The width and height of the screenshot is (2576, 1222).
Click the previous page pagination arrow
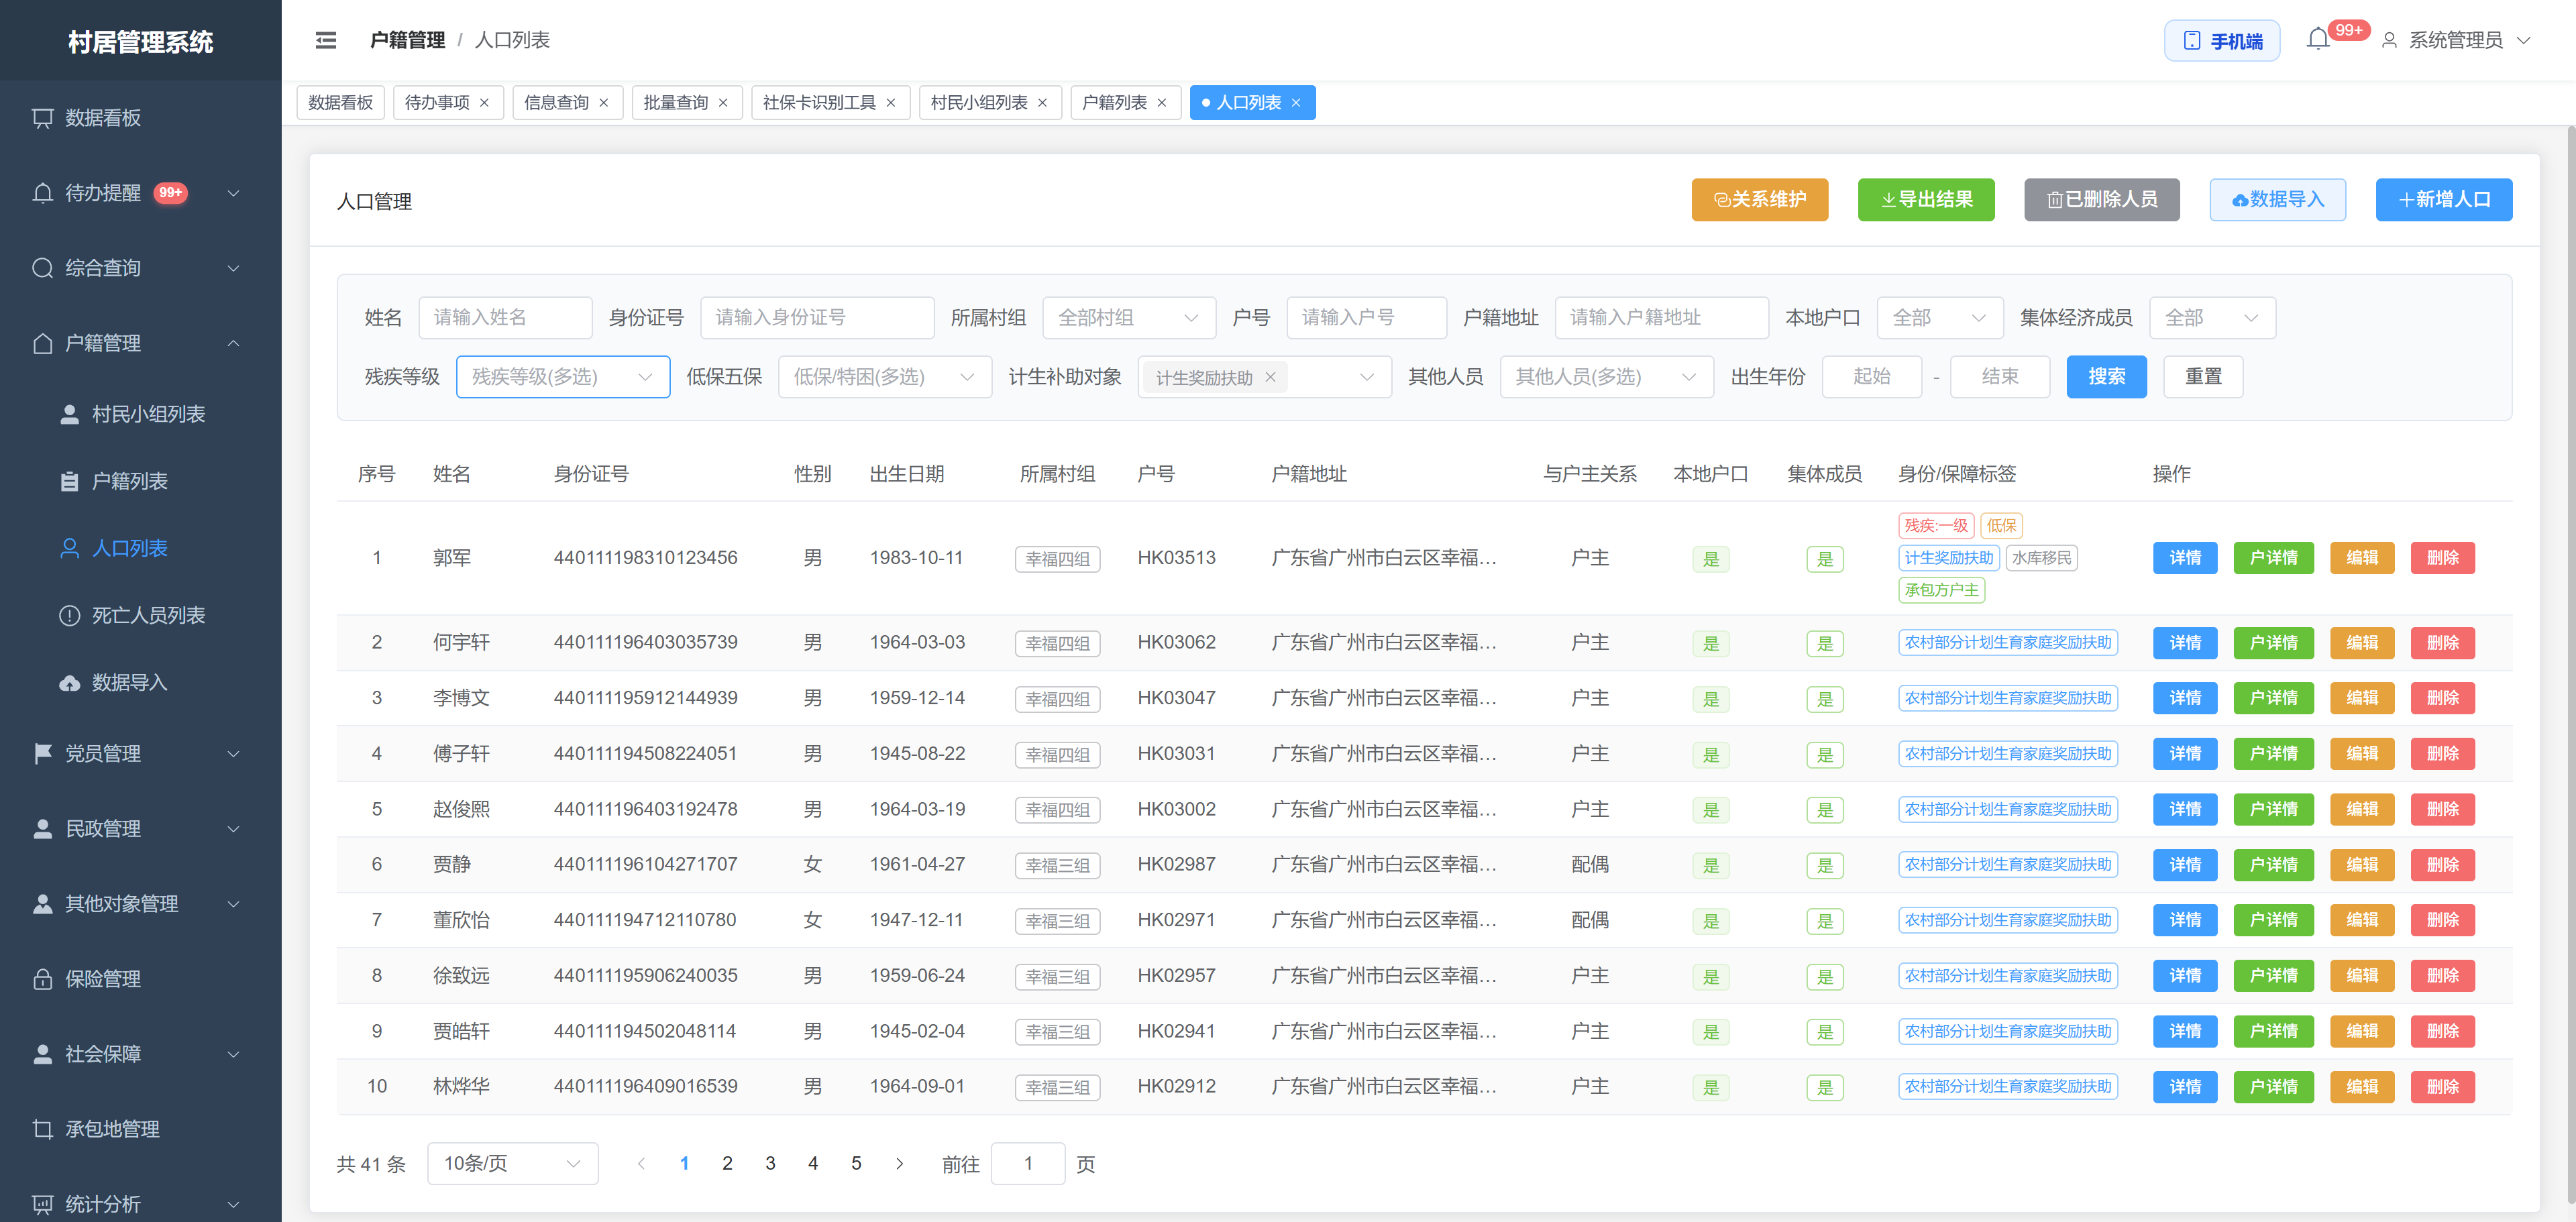pos(642,1163)
